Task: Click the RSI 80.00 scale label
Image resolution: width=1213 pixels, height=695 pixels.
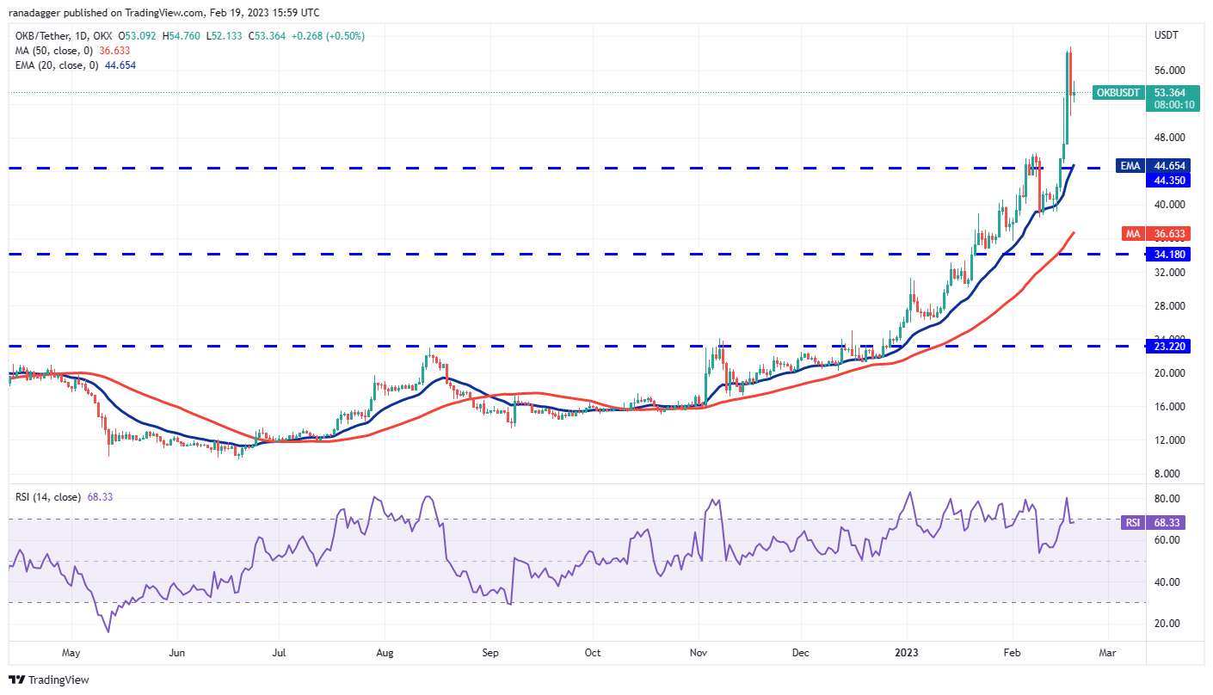Action: (1167, 499)
